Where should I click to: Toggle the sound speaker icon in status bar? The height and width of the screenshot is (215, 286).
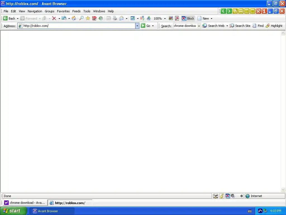point(233,196)
